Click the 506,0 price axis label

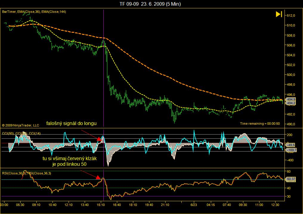point(291,45)
